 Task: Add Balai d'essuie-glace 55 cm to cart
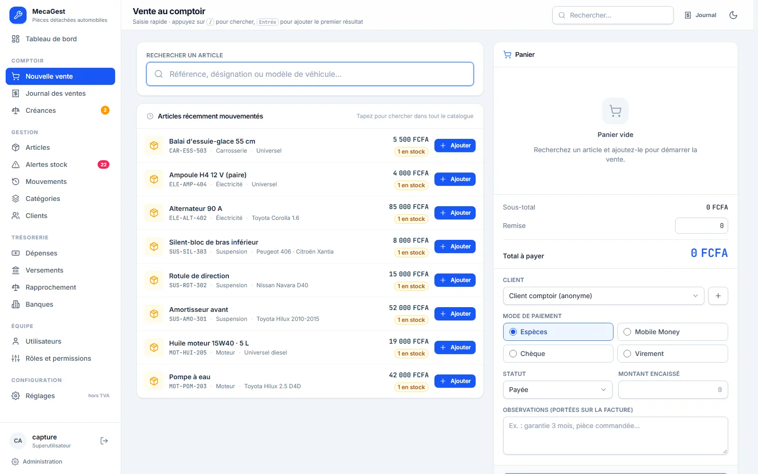click(455, 146)
